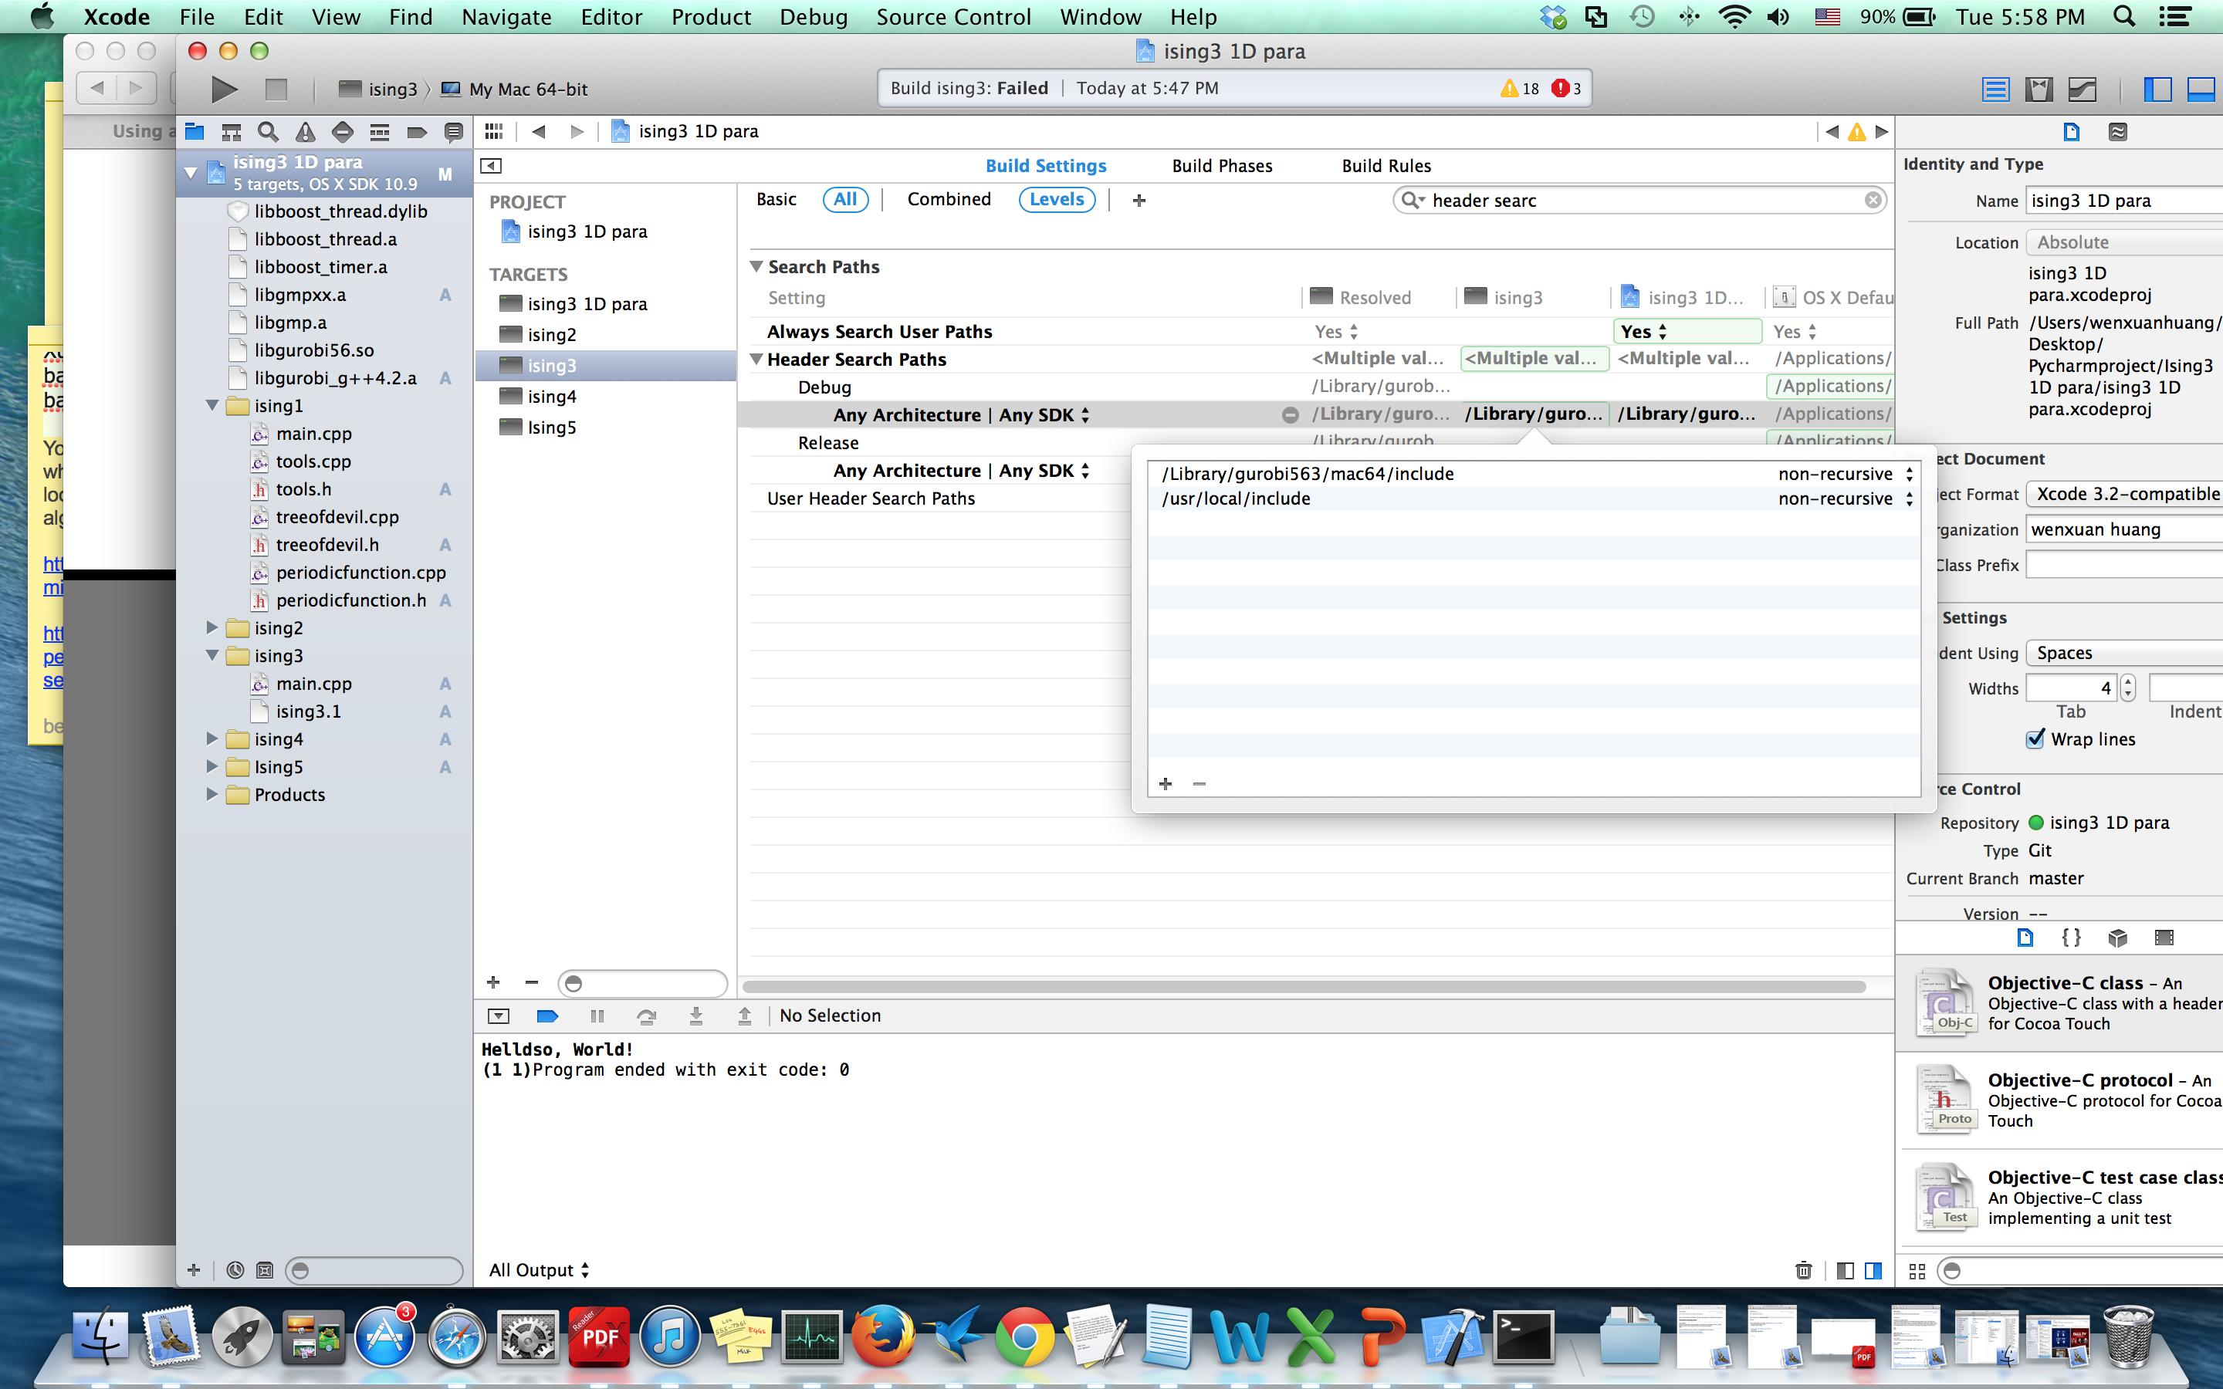
Task: Collapse Header Search Paths setting
Action: click(x=757, y=359)
